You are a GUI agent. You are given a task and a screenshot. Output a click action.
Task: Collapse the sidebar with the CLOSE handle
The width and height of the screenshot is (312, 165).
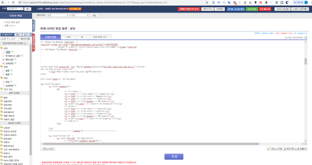coord(33,25)
